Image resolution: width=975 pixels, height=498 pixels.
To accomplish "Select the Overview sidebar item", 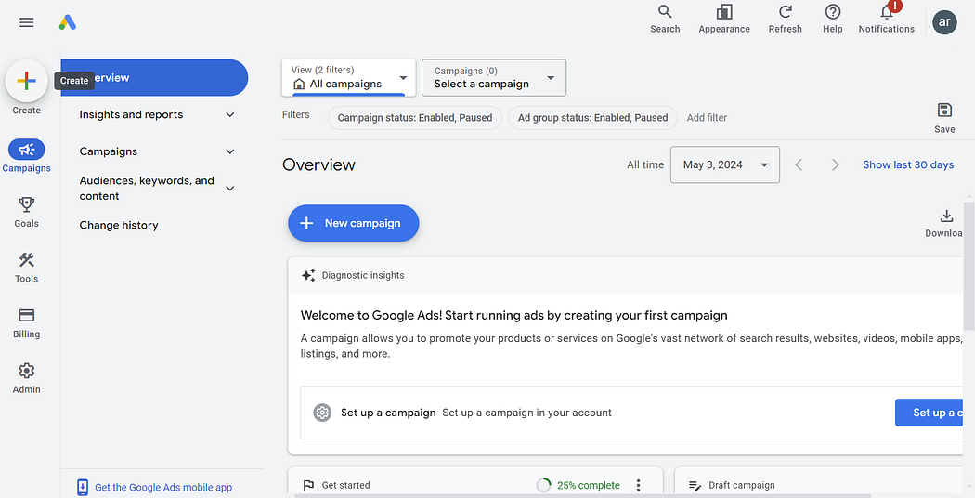I will pyautogui.click(x=154, y=78).
